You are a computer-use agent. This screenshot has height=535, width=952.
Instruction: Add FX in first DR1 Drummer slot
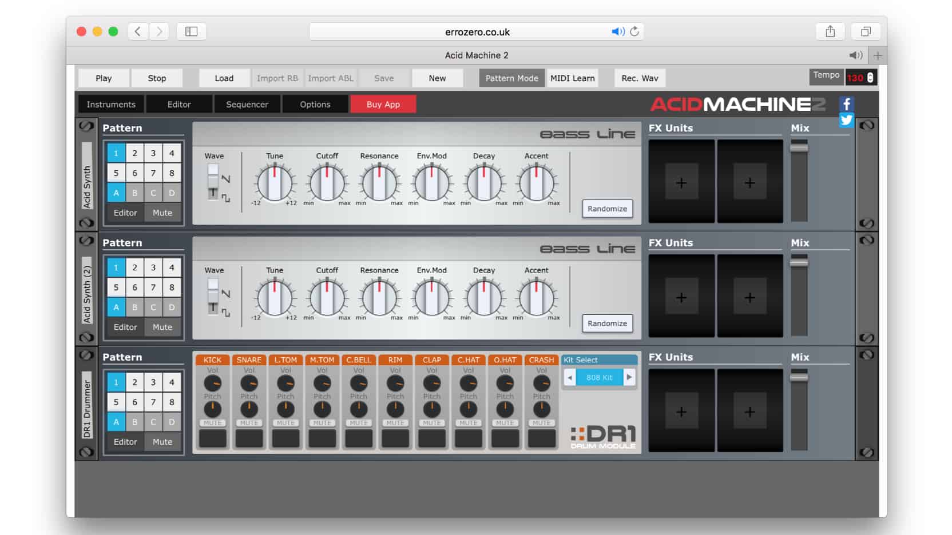point(681,410)
